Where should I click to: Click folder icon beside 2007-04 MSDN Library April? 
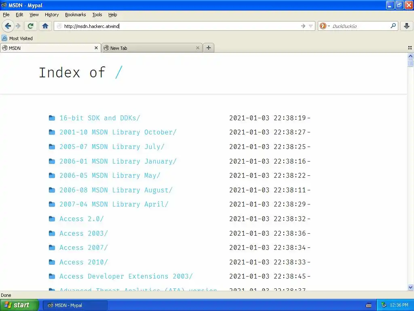52,204
